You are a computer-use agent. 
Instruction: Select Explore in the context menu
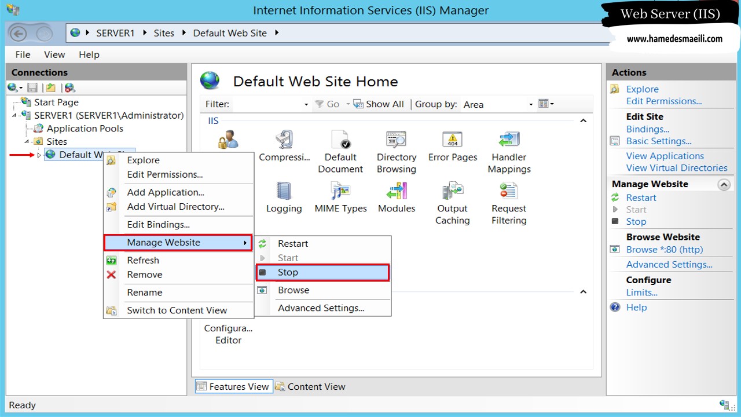[x=178, y=160]
